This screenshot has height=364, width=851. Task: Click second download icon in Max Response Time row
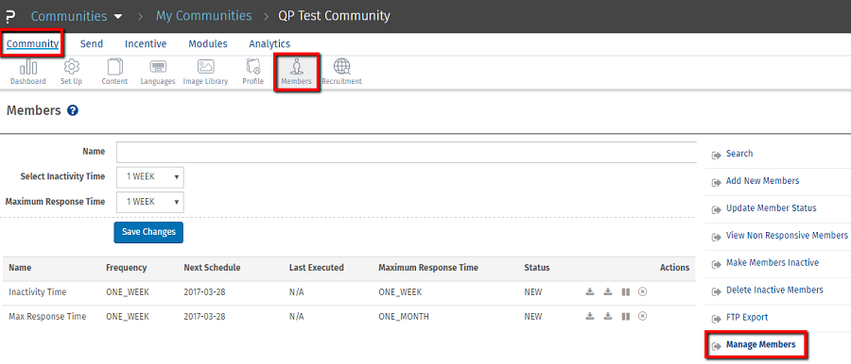point(608,316)
